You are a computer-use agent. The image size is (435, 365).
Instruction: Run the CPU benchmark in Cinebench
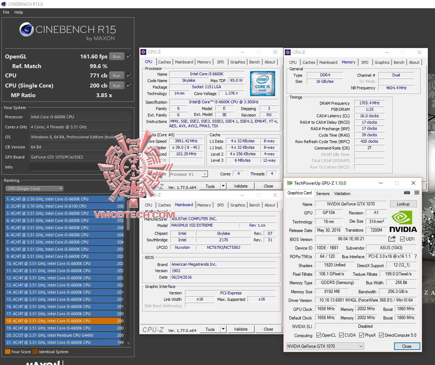tap(116, 75)
